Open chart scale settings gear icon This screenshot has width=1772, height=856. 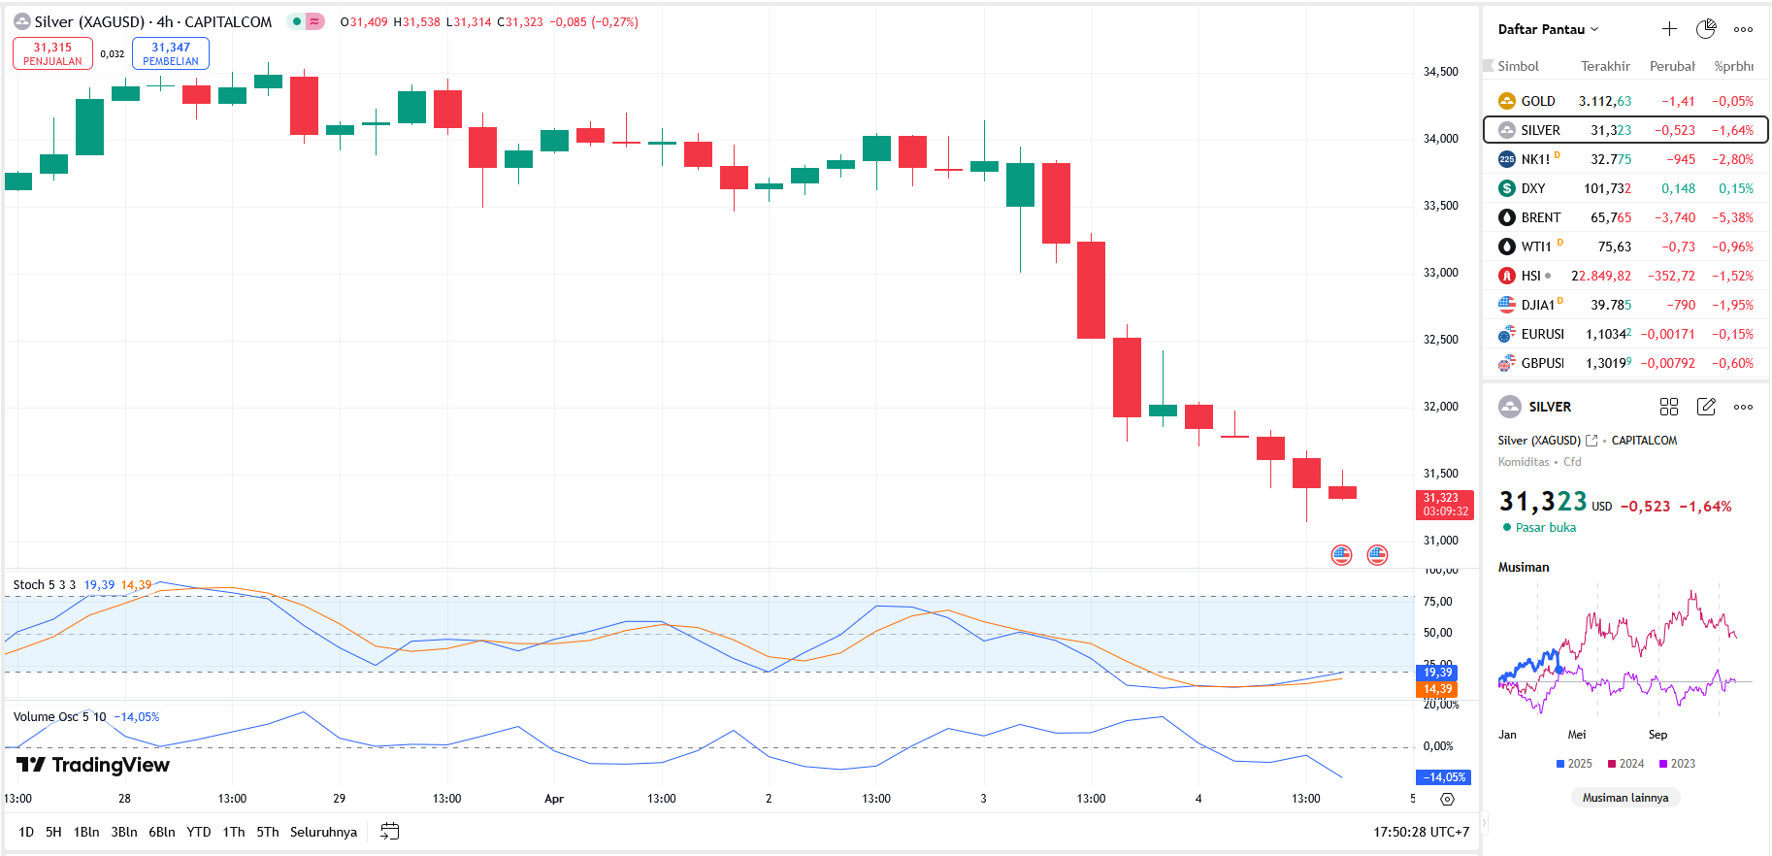(1447, 800)
